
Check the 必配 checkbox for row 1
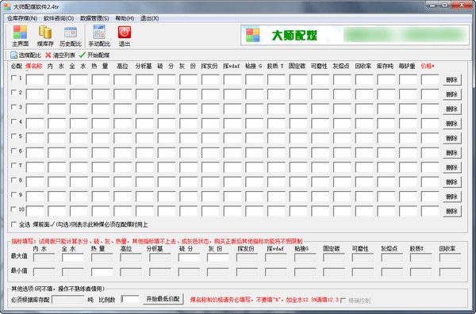coord(13,78)
